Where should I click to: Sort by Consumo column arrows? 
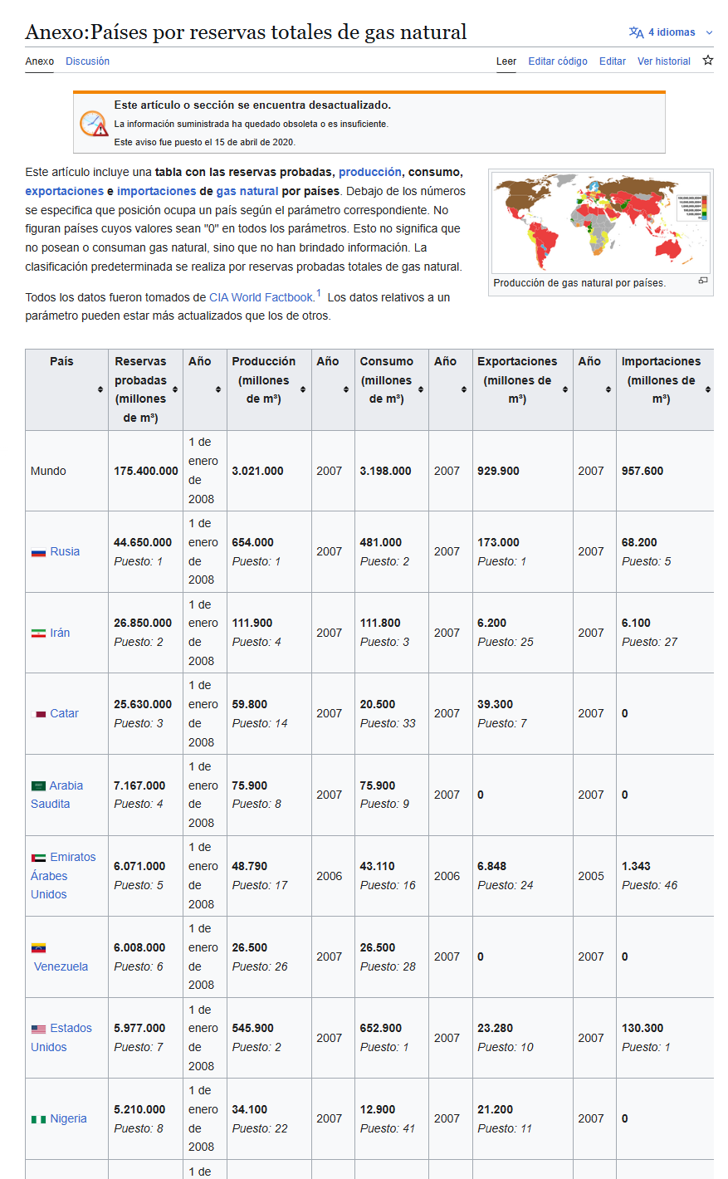point(421,389)
